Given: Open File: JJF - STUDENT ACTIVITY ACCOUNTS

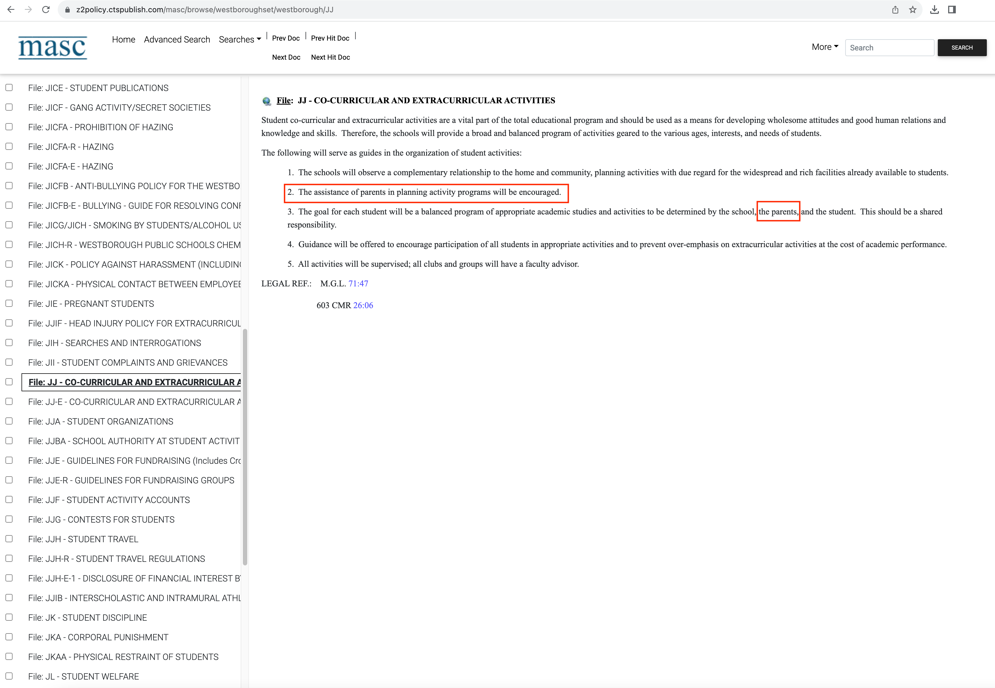Looking at the screenshot, I should click(x=109, y=500).
